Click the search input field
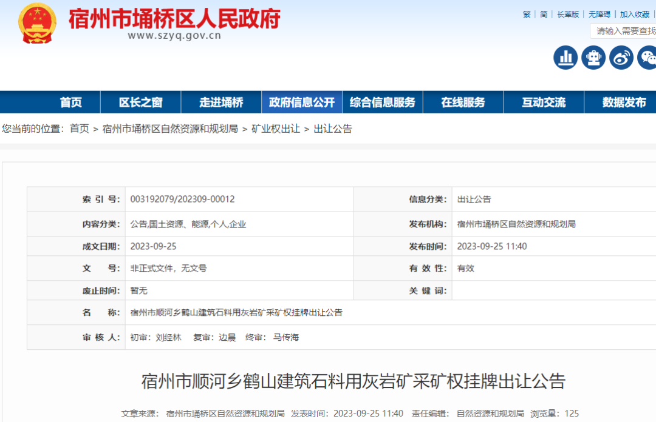Image resolution: width=656 pixels, height=422 pixels. click(624, 31)
